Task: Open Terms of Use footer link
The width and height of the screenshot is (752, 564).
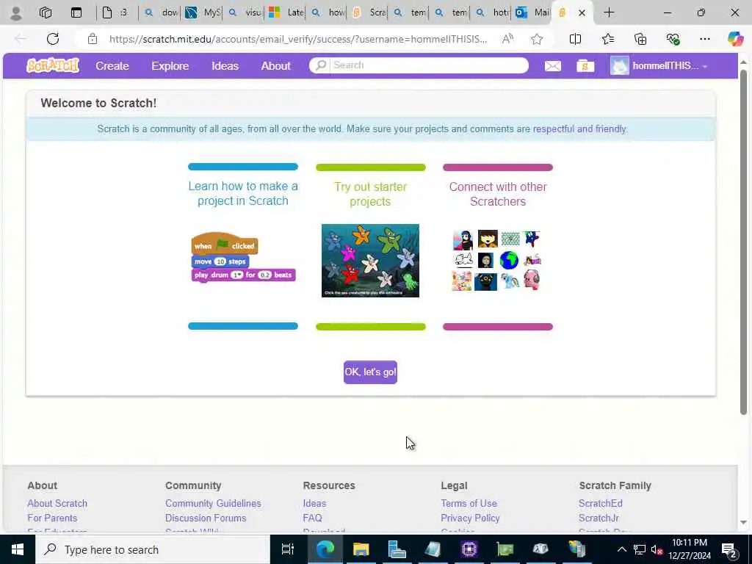Action: pyautogui.click(x=469, y=503)
